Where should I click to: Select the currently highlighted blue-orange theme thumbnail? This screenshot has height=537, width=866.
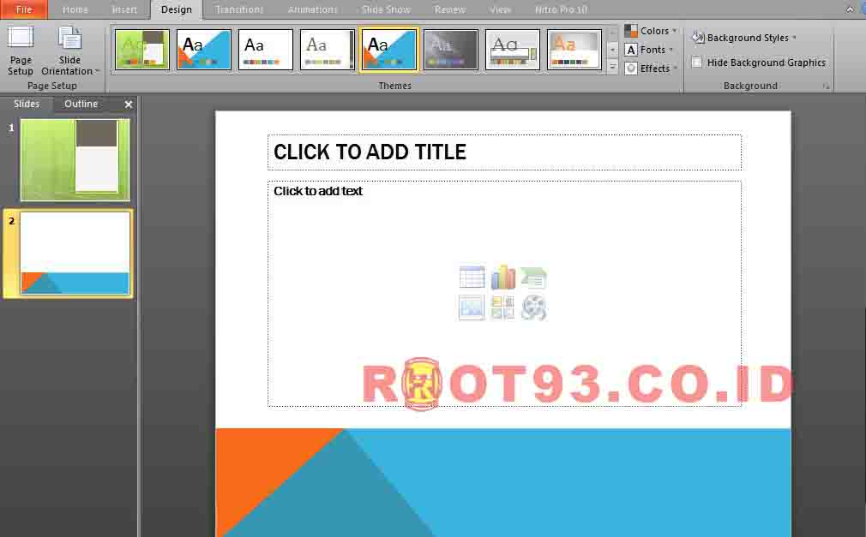[x=388, y=50]
